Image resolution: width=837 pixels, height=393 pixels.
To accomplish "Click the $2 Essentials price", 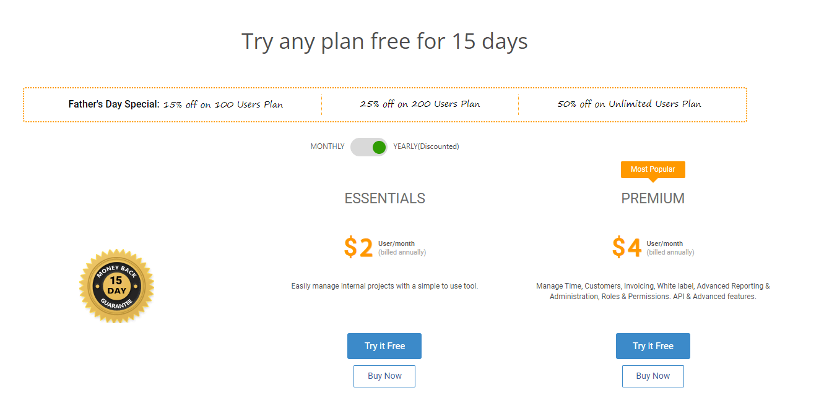I will [x=358, y=248].
